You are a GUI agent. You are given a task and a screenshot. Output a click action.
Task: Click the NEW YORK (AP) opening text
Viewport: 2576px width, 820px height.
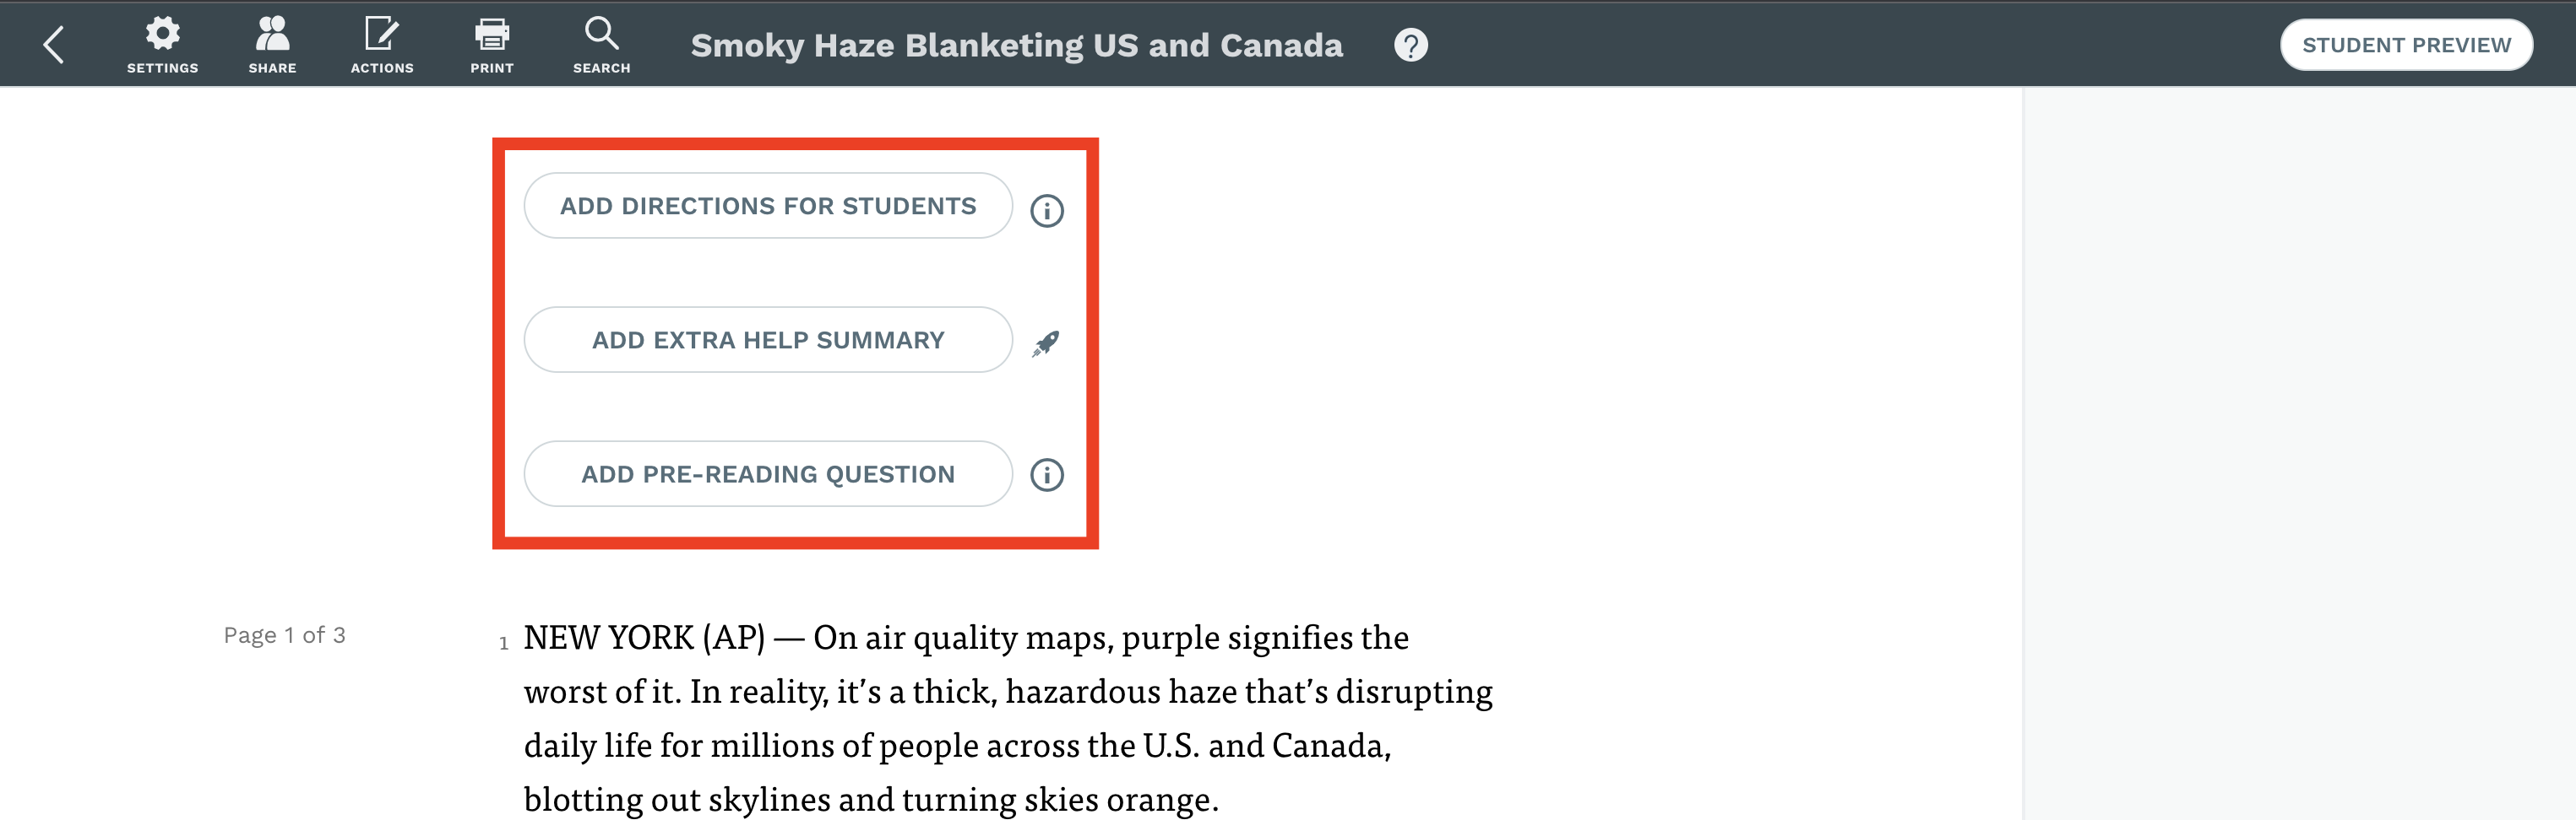645,637
